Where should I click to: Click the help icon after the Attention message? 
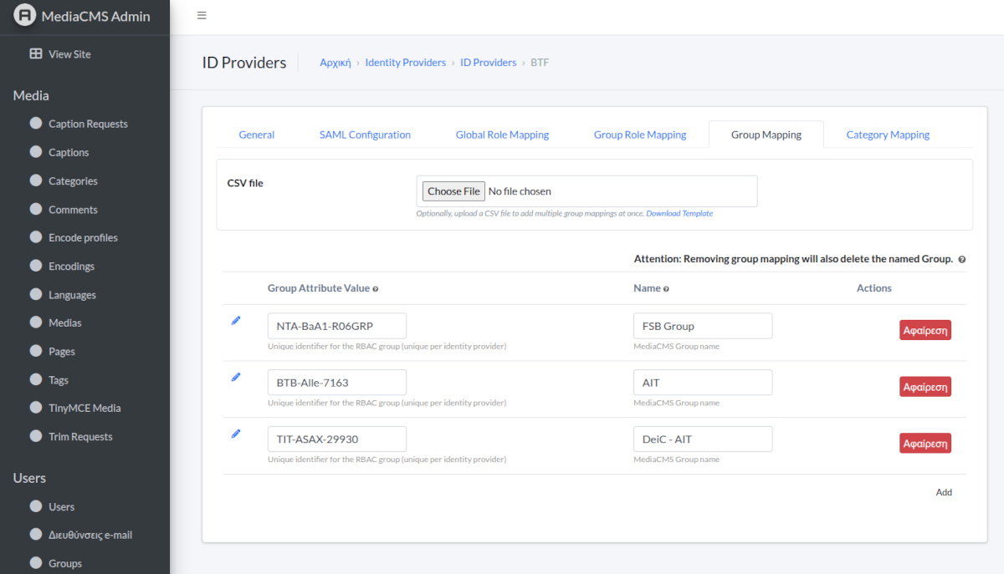(x=961, y=259)
